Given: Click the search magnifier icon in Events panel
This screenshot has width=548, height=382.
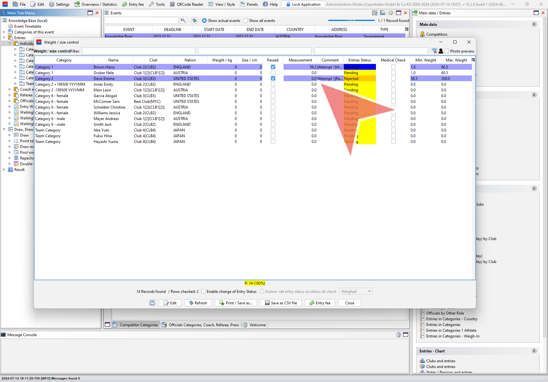Looking at the screenshot, I should point(183,20).
